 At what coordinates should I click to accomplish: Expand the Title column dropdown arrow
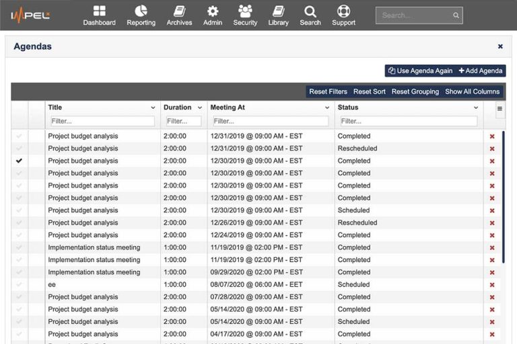click(153, 107)
